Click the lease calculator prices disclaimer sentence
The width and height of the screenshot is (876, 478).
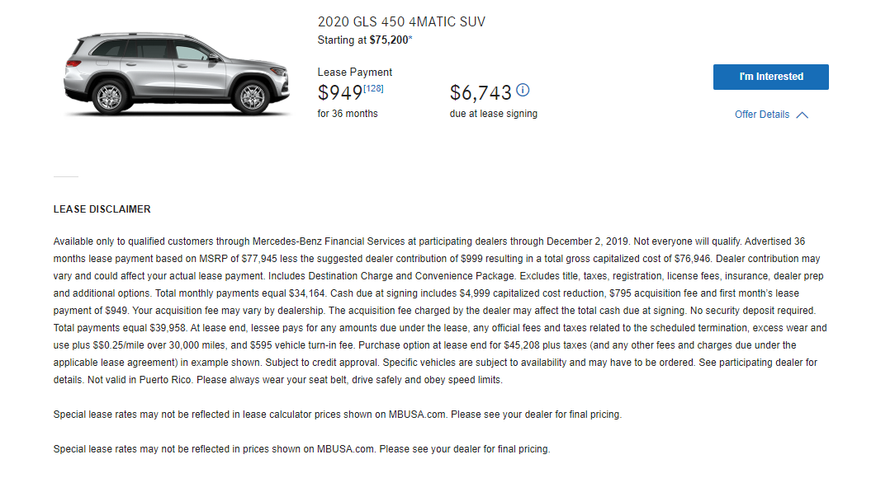coord(338,415)
